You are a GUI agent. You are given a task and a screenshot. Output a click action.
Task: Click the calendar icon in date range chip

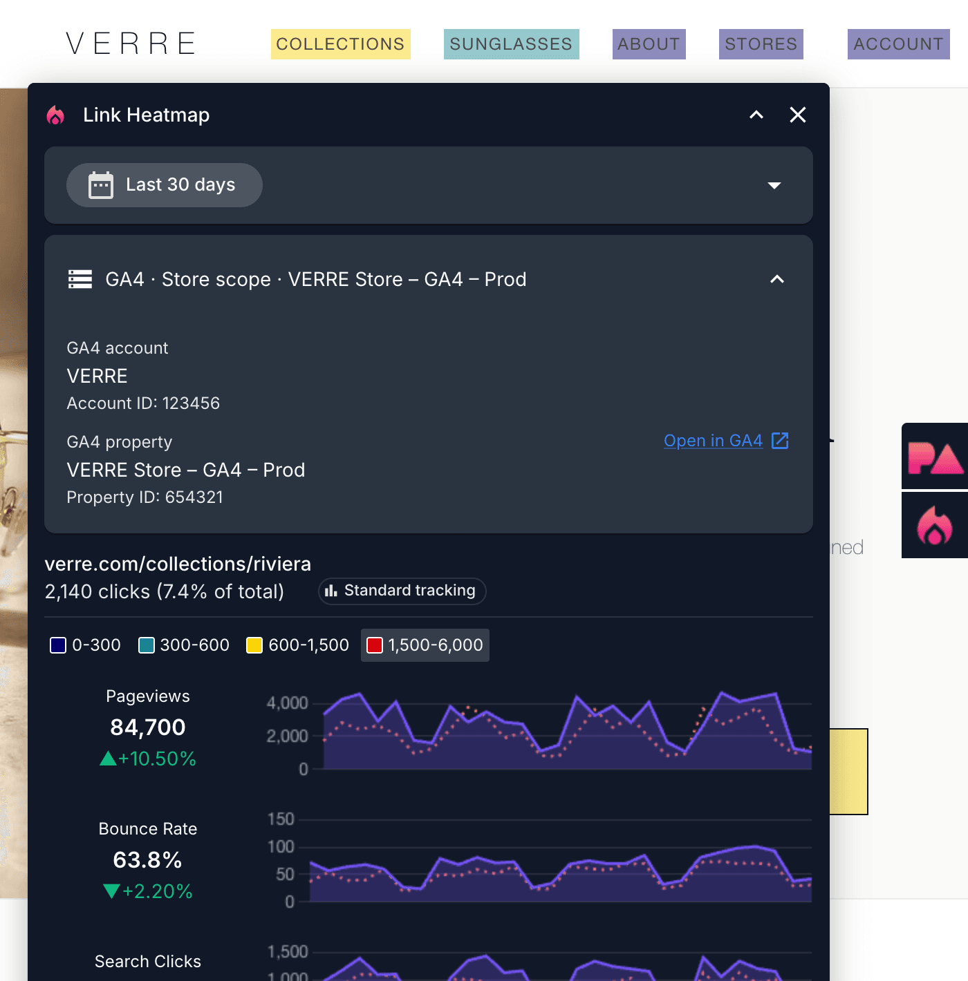101,185
